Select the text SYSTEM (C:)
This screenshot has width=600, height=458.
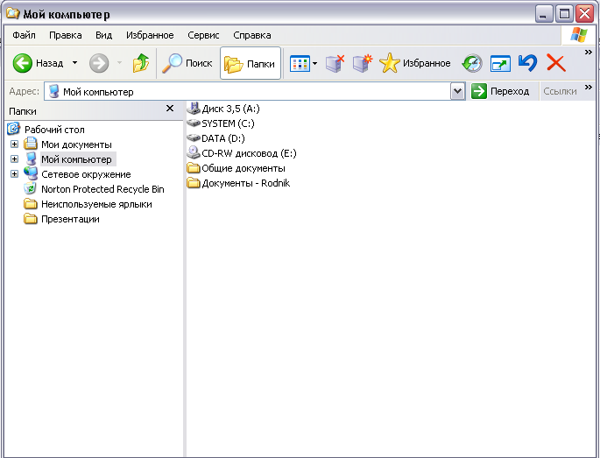(228, 123)
